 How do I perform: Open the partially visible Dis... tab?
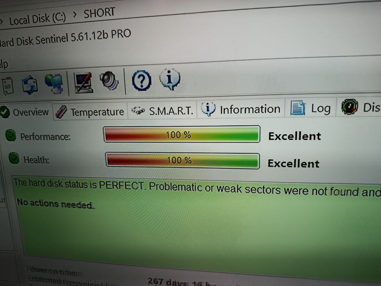pyautogui.click(x=359, y=107)
